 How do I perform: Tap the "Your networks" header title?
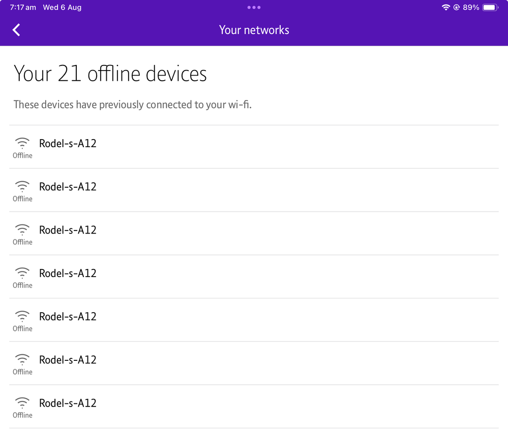click(x=254, y=30)
